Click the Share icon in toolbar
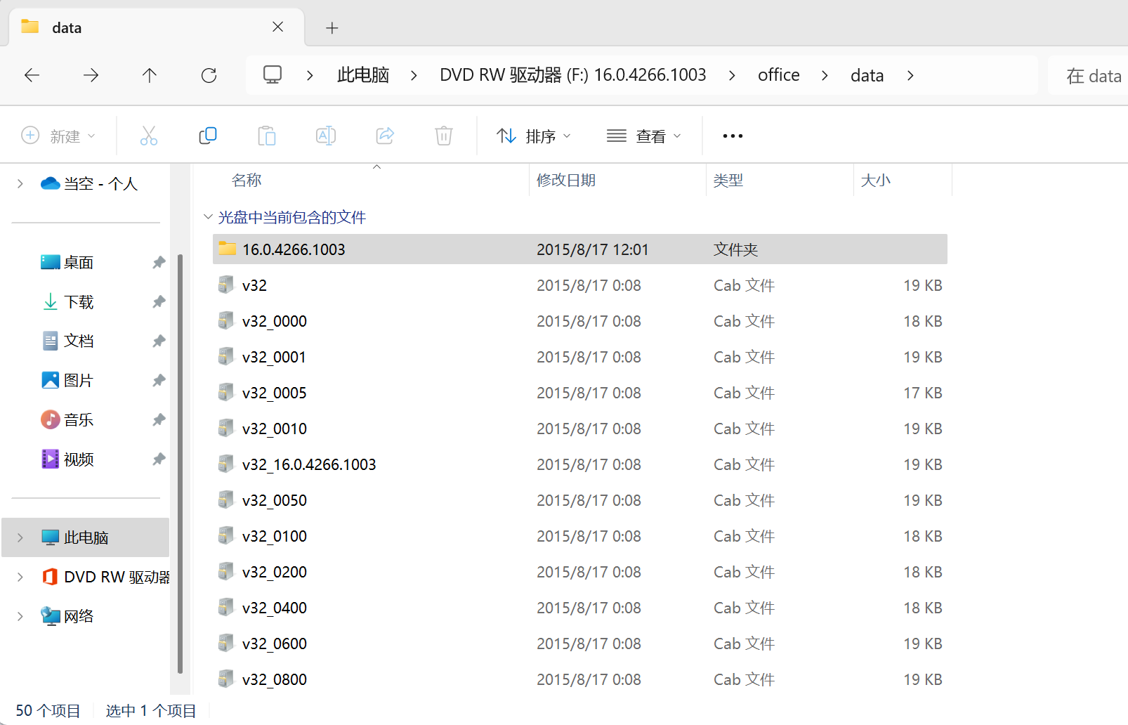 click(x=385, y=136)
